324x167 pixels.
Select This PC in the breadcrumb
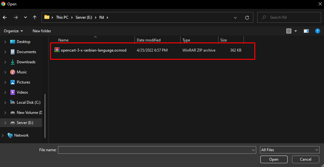click(62, 17)
